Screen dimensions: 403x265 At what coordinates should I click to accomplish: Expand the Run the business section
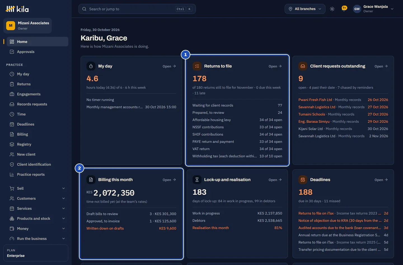(38, 238)
